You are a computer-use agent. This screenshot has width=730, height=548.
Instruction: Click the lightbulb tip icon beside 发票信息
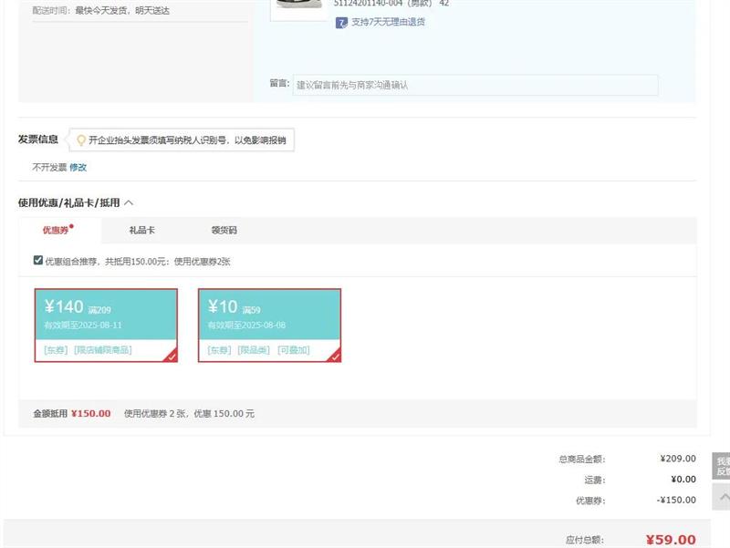click(x=80, y=140)
